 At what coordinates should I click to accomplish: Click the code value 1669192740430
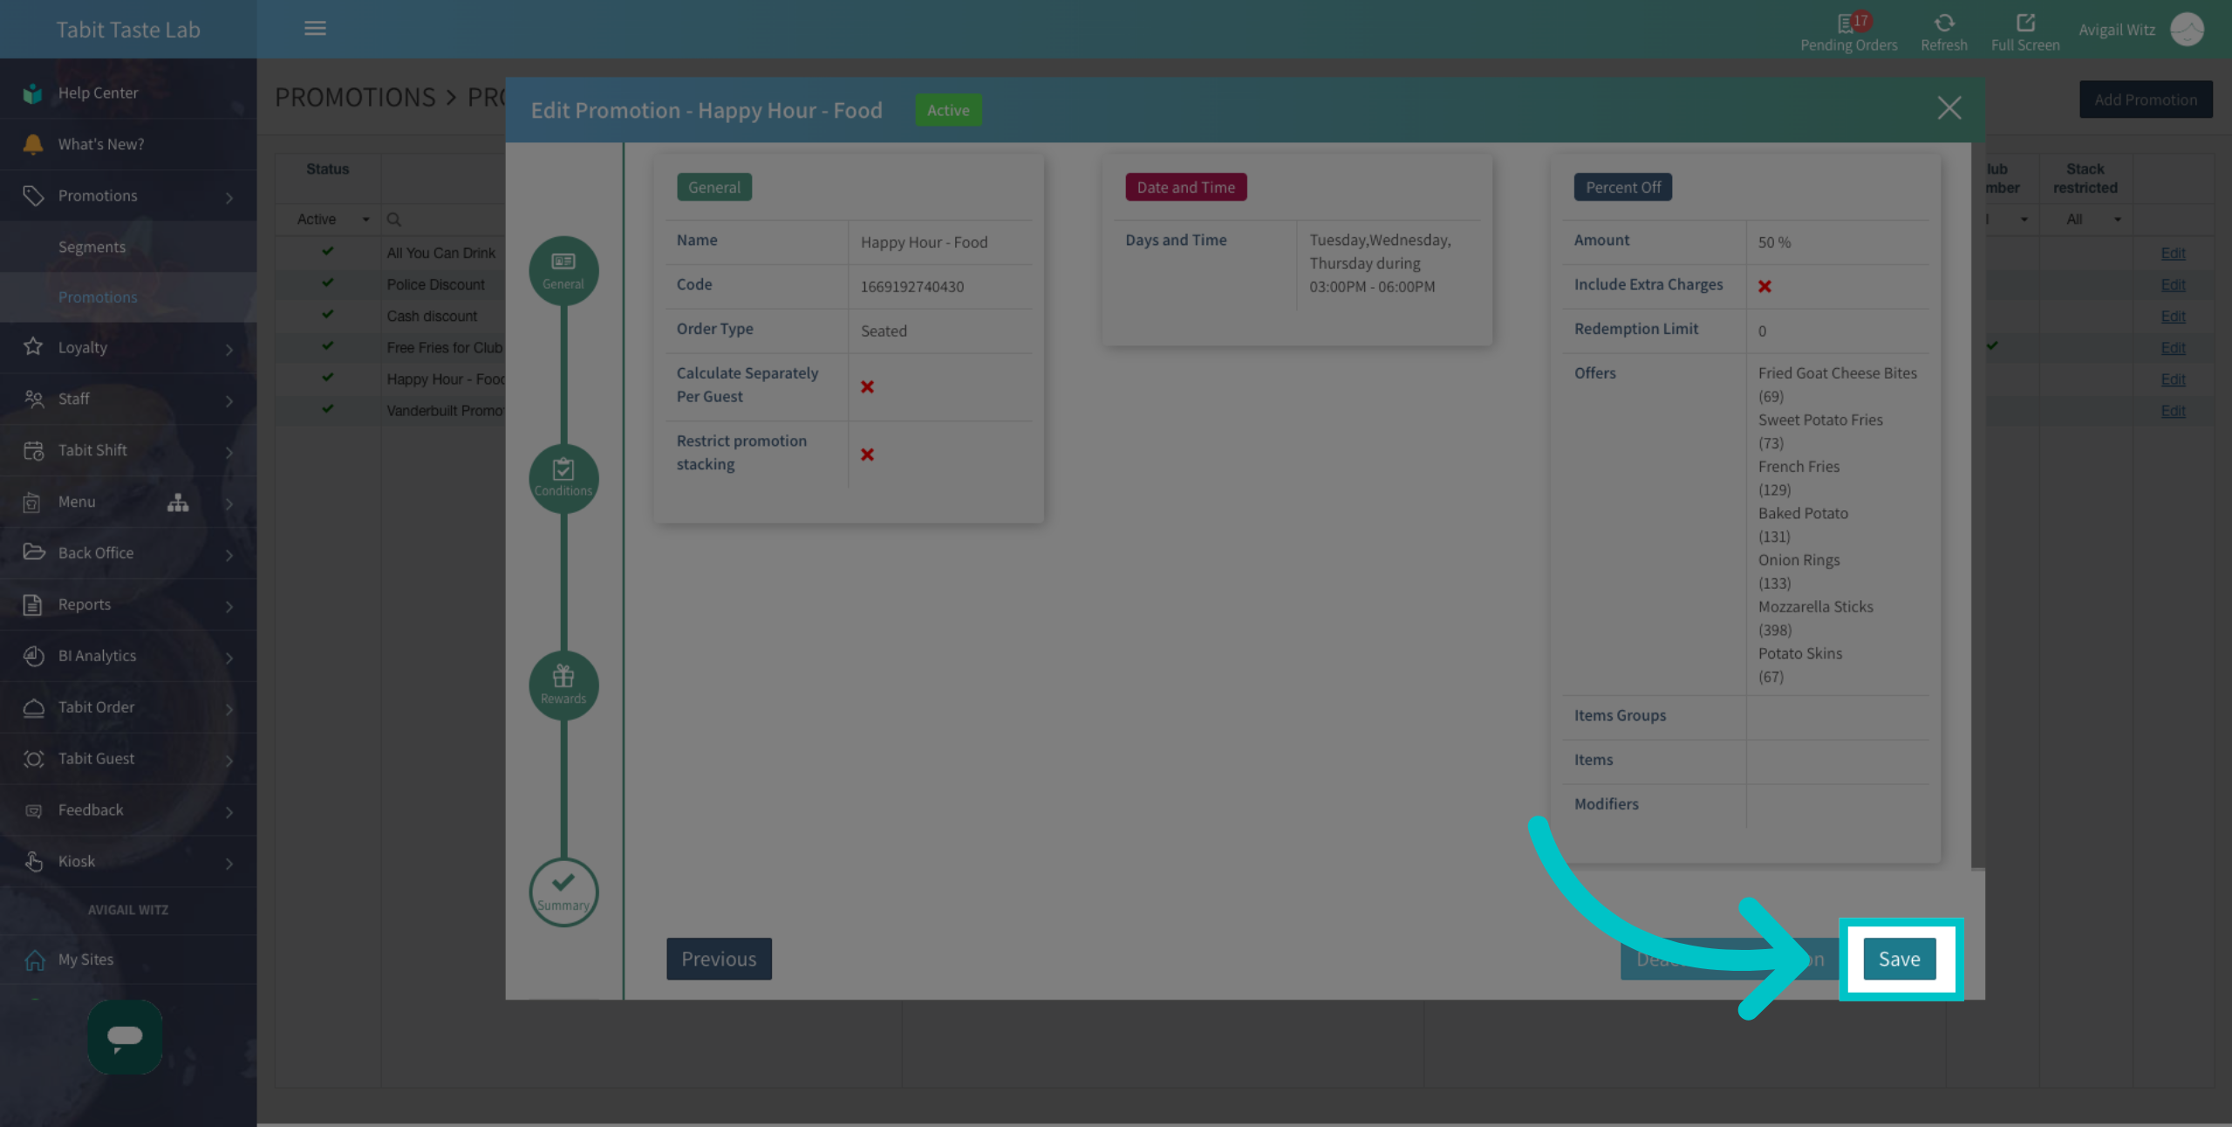coord(911,286)
